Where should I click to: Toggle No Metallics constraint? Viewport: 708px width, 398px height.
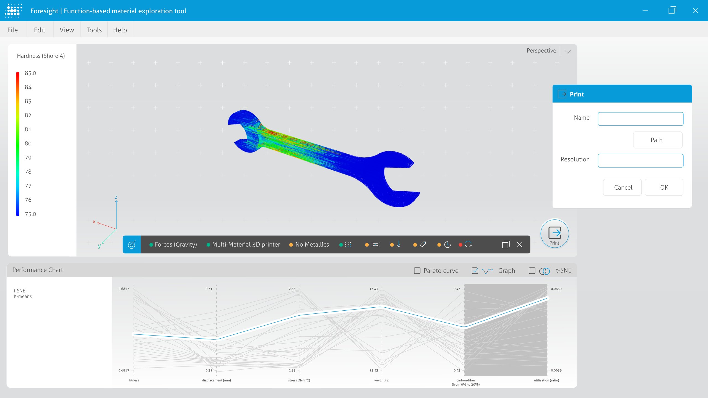pos(309,245)
